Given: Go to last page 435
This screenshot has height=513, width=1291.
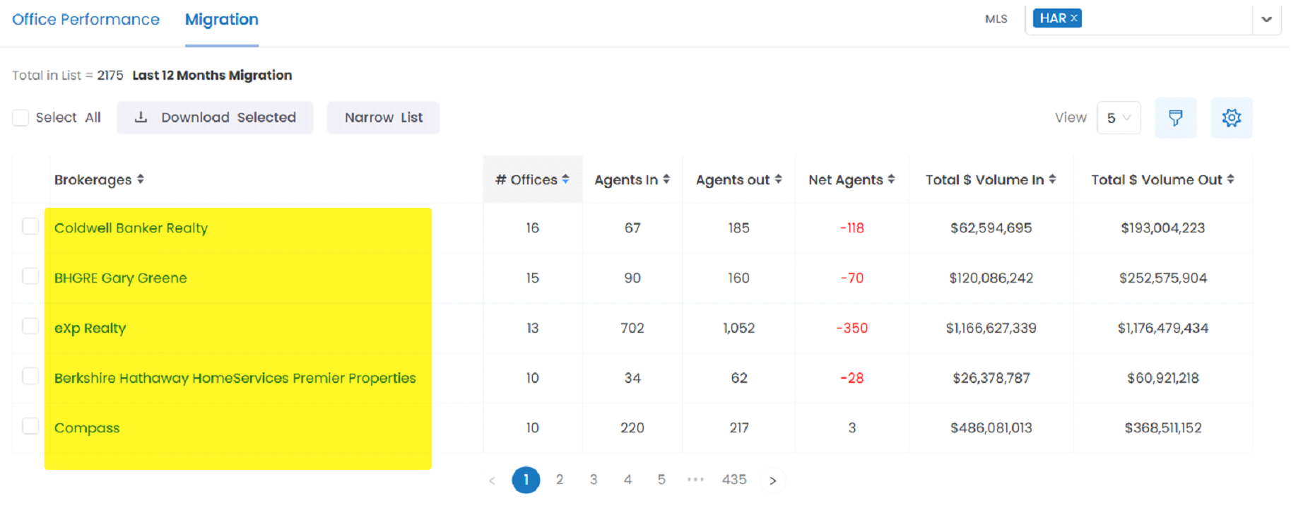Looking at the screenshot, I should [x=734, y=480].
